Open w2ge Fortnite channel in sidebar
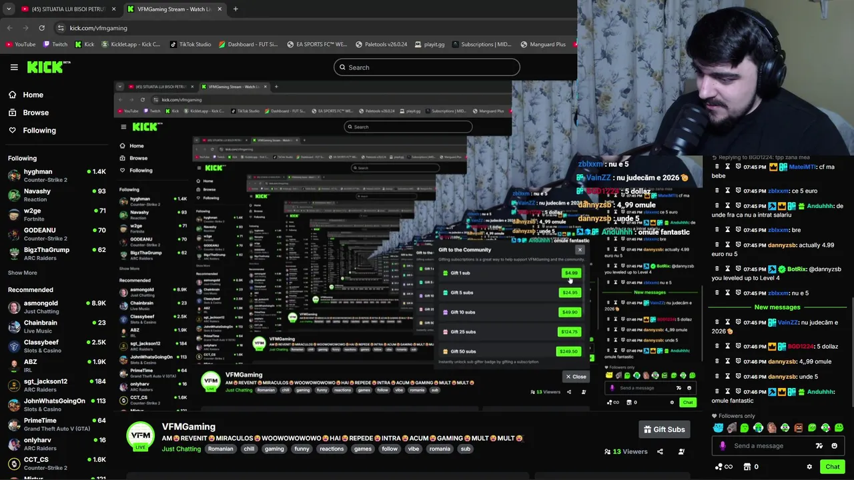Viewport: 854px width, 480px height. click(x=57, y=215)
